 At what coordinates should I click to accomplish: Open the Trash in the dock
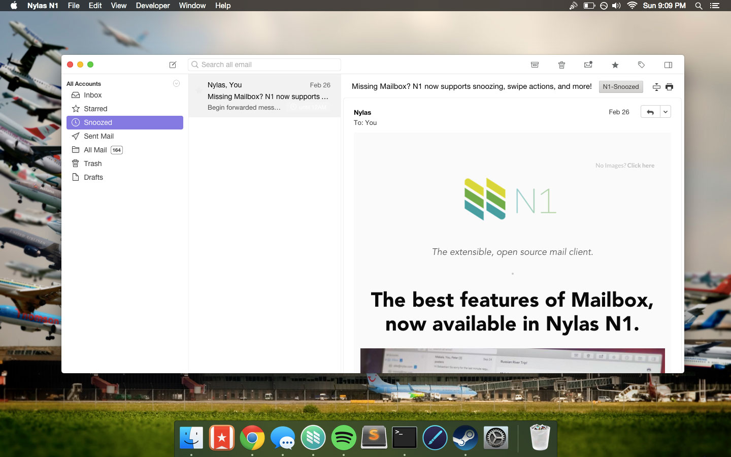(x=540, y=438)
